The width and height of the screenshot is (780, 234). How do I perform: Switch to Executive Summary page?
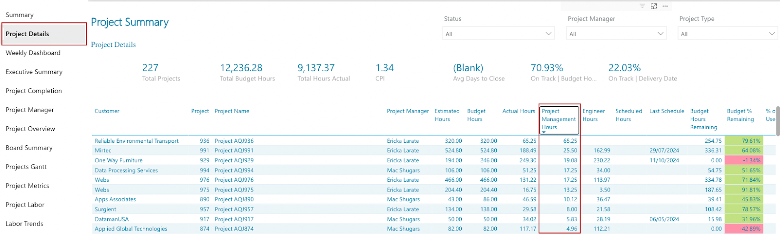tap(34, 72)
